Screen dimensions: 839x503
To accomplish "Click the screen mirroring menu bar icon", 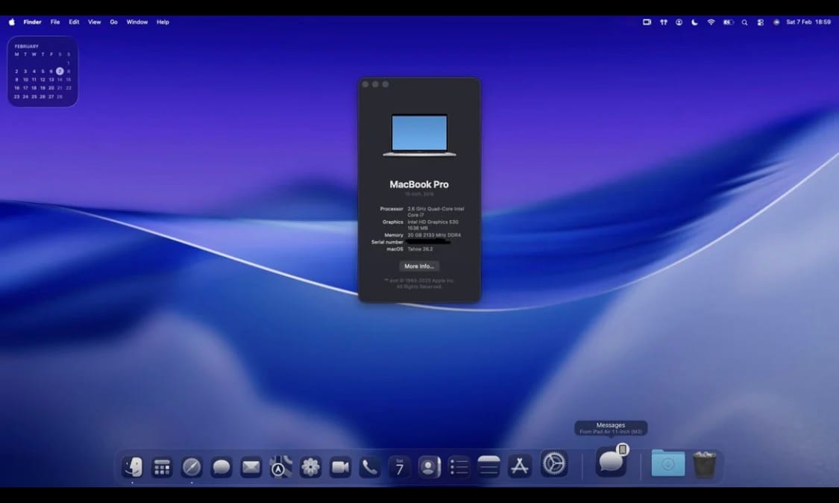I will (x=647, y=22).
